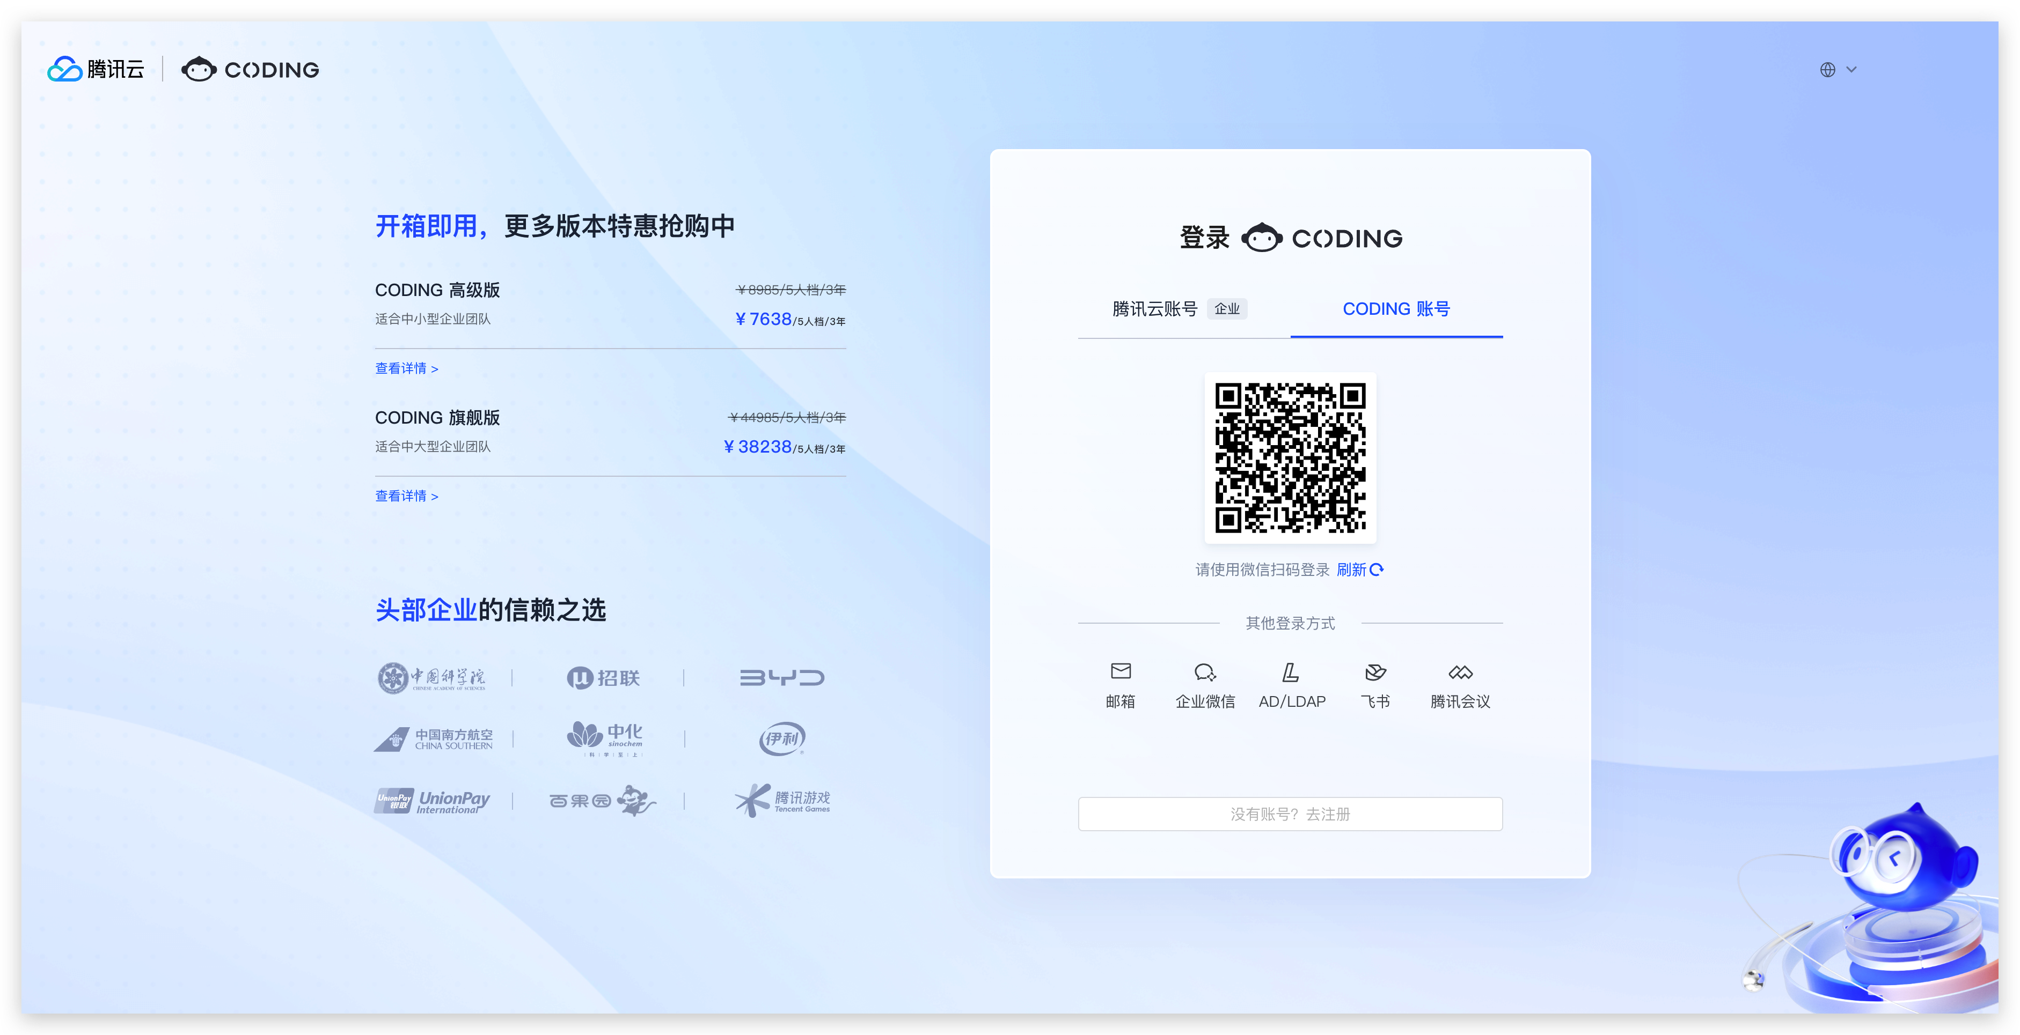Open the language globe selector

1827,70
